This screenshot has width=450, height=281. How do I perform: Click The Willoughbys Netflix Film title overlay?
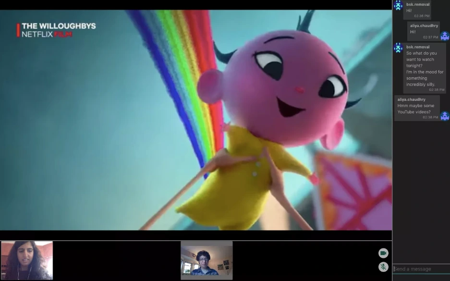(x=56, y=30)
